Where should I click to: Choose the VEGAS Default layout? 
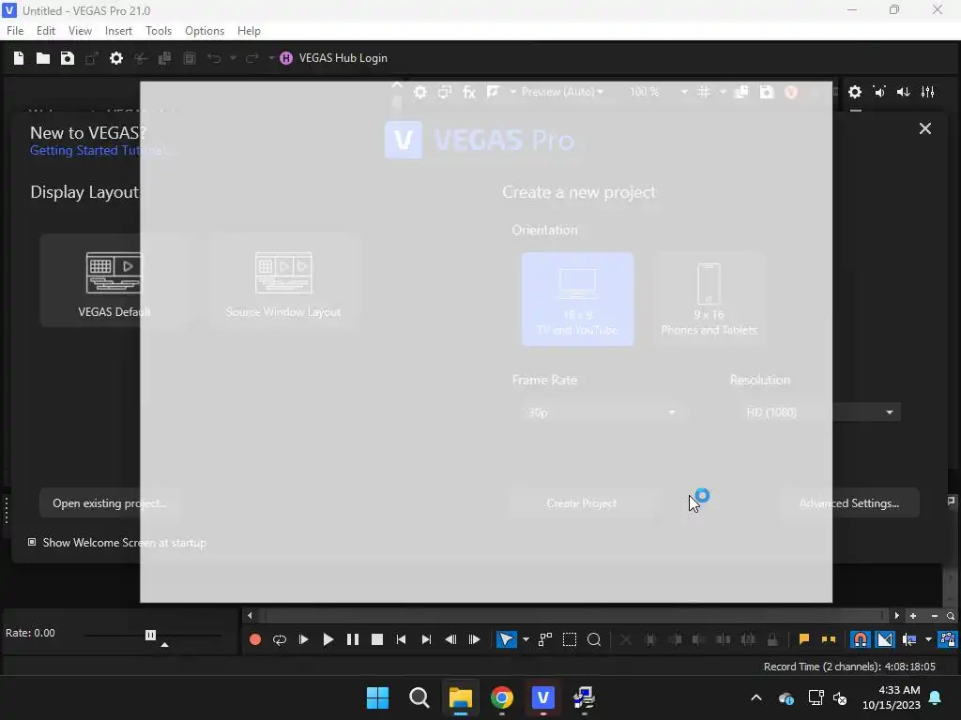(114, 280)
